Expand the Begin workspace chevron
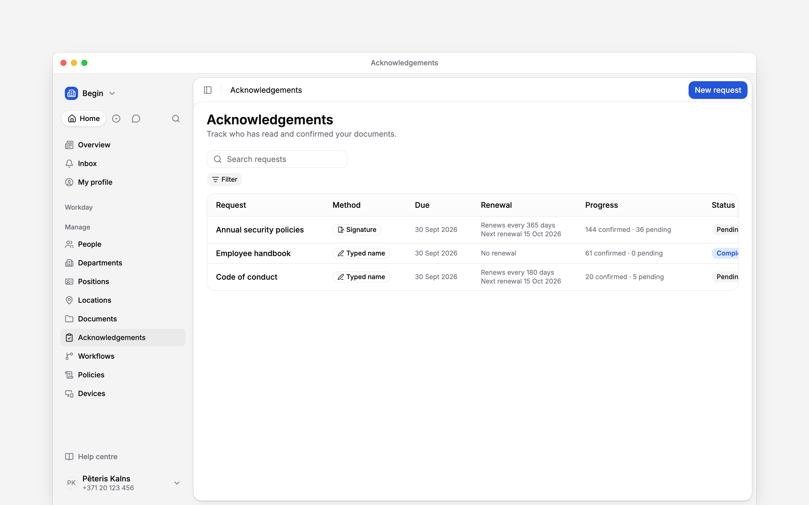 tap(112, 94)
